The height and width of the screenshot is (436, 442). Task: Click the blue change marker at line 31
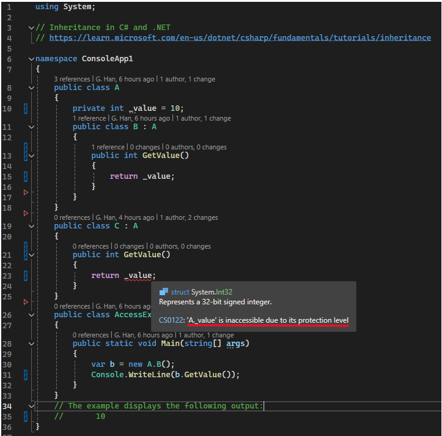coord(26,375)
